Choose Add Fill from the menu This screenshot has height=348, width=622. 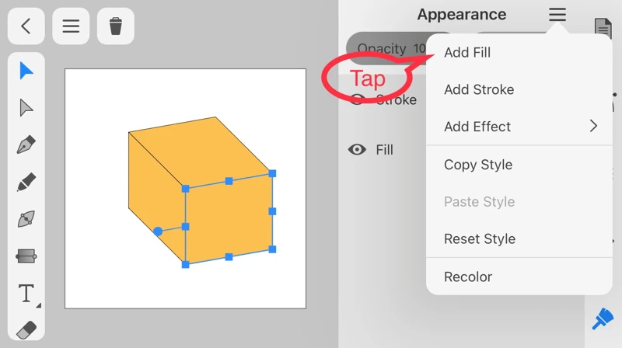click(x=467, y=53)
